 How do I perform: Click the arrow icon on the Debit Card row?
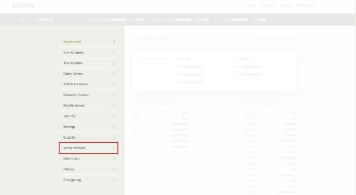tap(114, 159)
